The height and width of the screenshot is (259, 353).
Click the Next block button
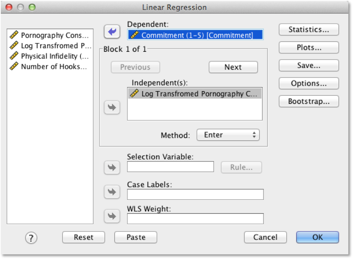[x=233, y=67]
